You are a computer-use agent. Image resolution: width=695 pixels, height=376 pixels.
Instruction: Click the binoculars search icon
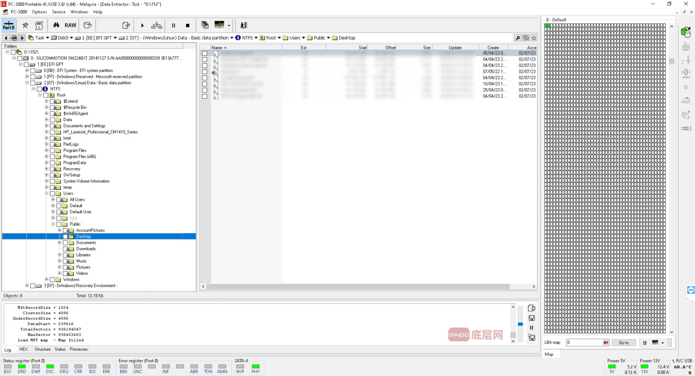[x=56, y=25]
